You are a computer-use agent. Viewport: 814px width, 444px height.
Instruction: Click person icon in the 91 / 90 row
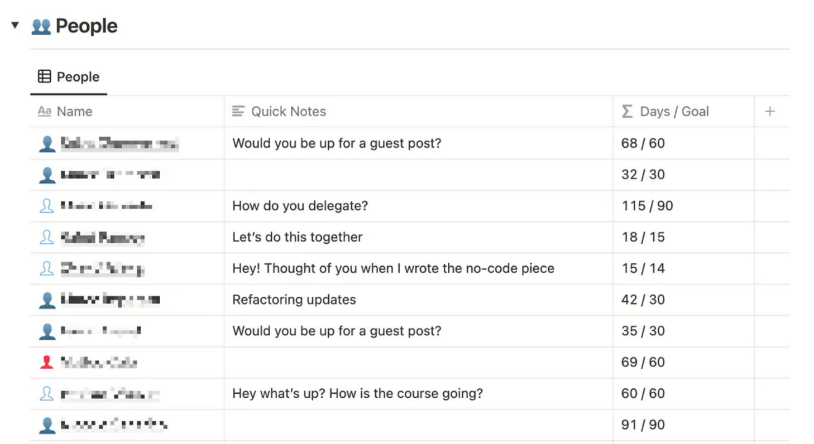point(47,425)
